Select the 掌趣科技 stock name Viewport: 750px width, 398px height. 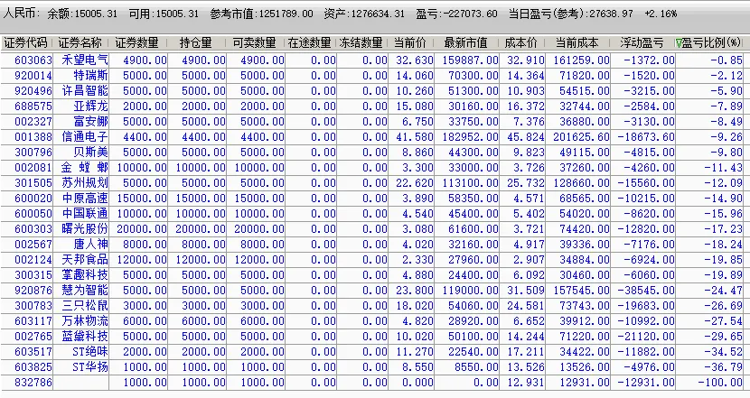click(85, 274)
